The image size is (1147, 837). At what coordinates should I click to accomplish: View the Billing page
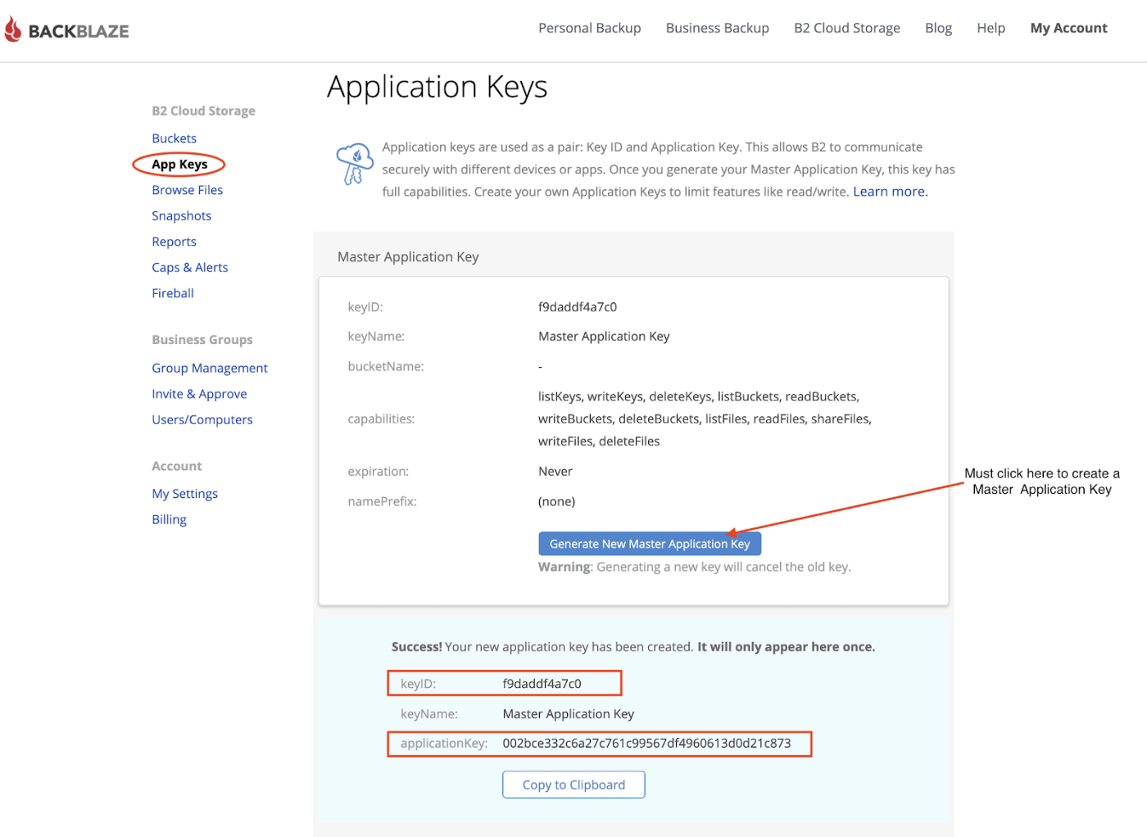pos(169,518)
